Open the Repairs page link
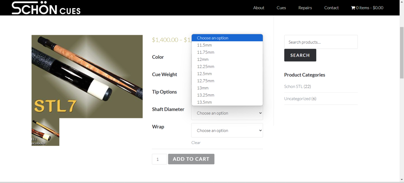 point(305,8)
